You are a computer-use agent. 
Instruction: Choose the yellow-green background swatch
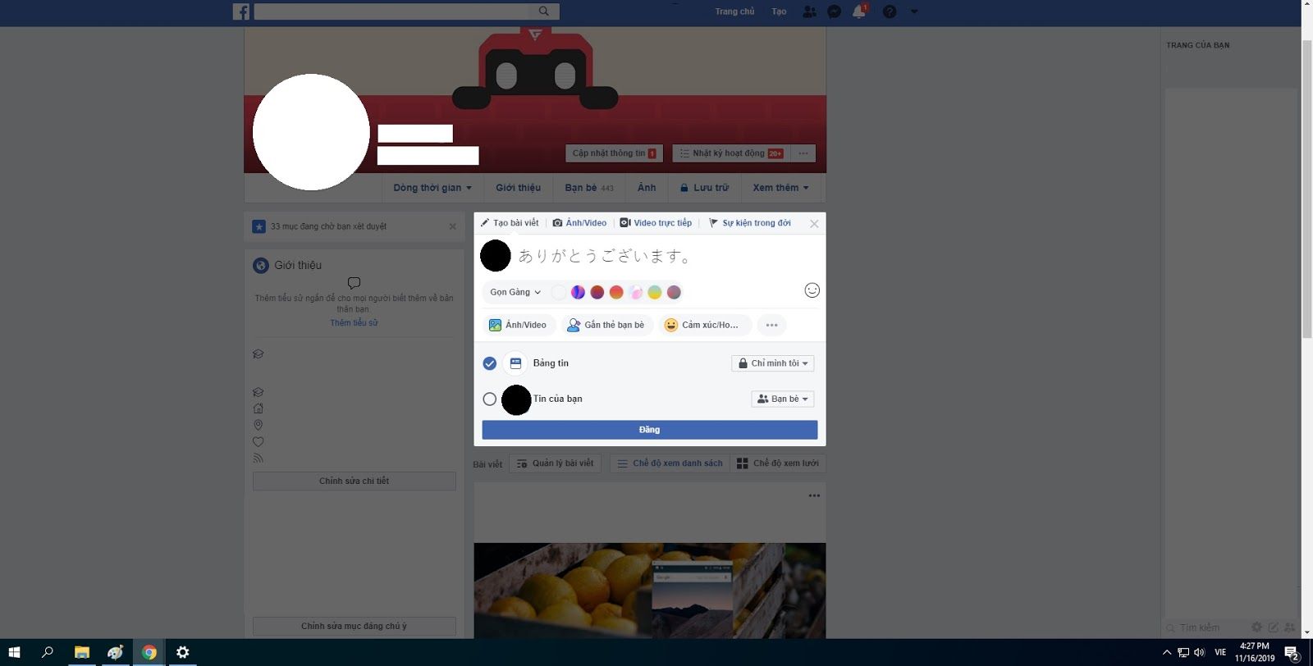click(x=655, y=292)
